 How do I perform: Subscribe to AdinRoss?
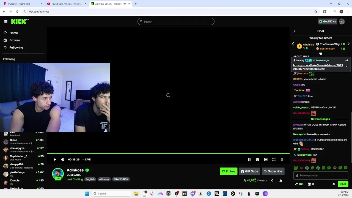tap(273, 171)
